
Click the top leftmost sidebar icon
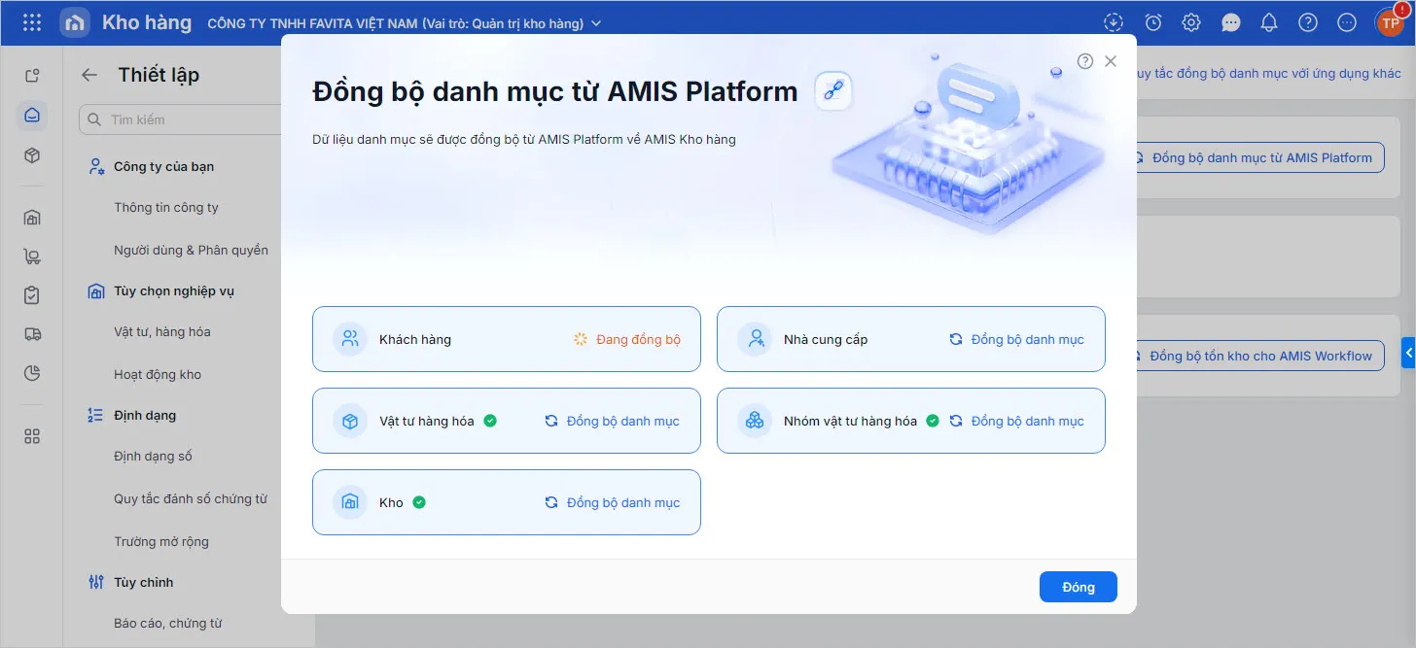(x=32, y=75)
